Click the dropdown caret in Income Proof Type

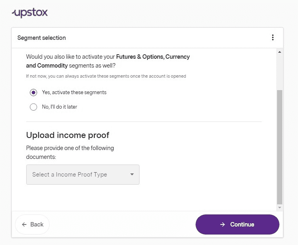pos(132,174)
